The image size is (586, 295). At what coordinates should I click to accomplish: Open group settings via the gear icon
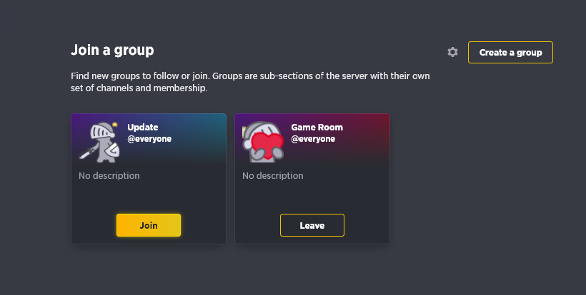[452, 52]
